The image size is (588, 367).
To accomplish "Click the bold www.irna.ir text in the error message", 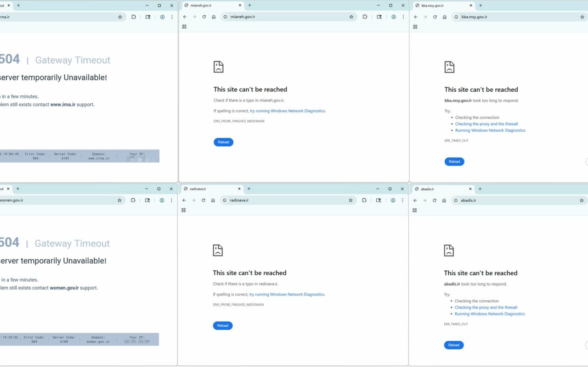I will click(63, 105).
